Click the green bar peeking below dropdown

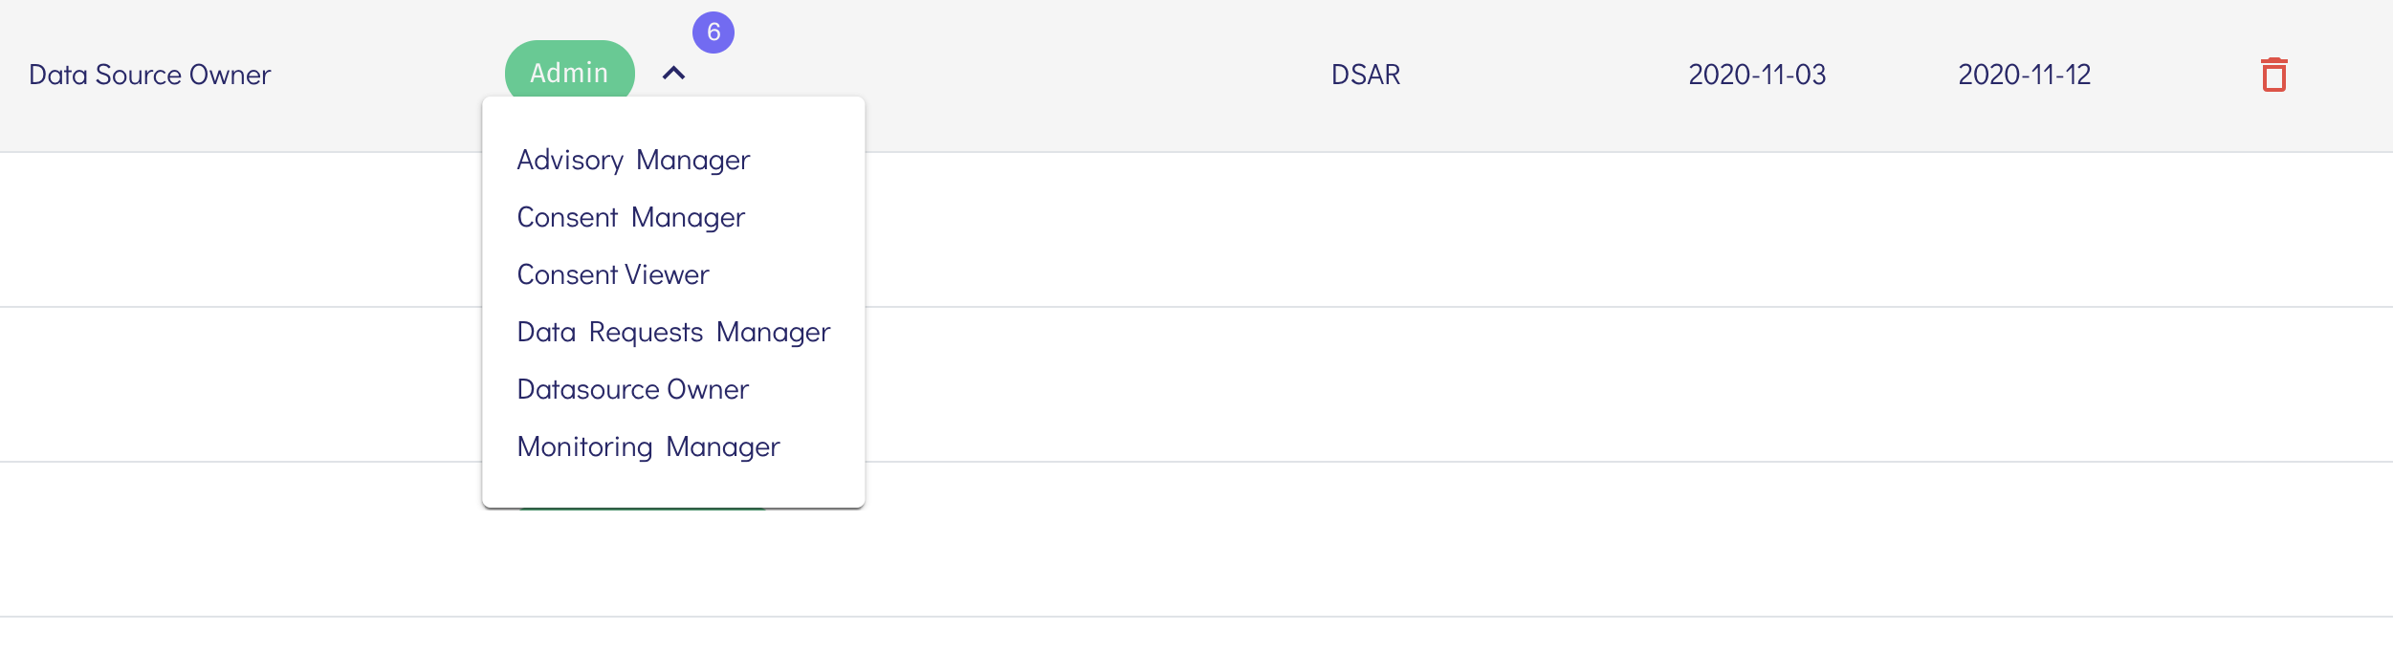pyautogui.click(x=641, y=511)
